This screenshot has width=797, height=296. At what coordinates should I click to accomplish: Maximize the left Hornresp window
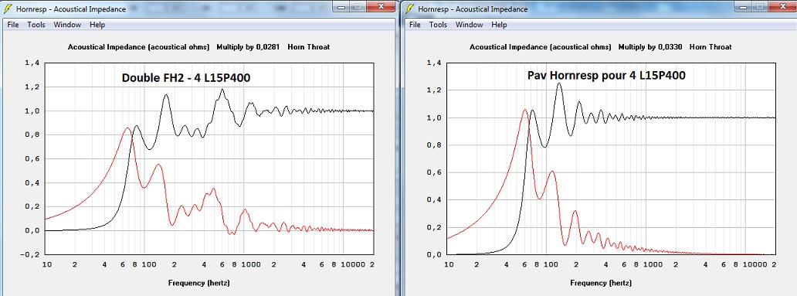pos(358,6)
